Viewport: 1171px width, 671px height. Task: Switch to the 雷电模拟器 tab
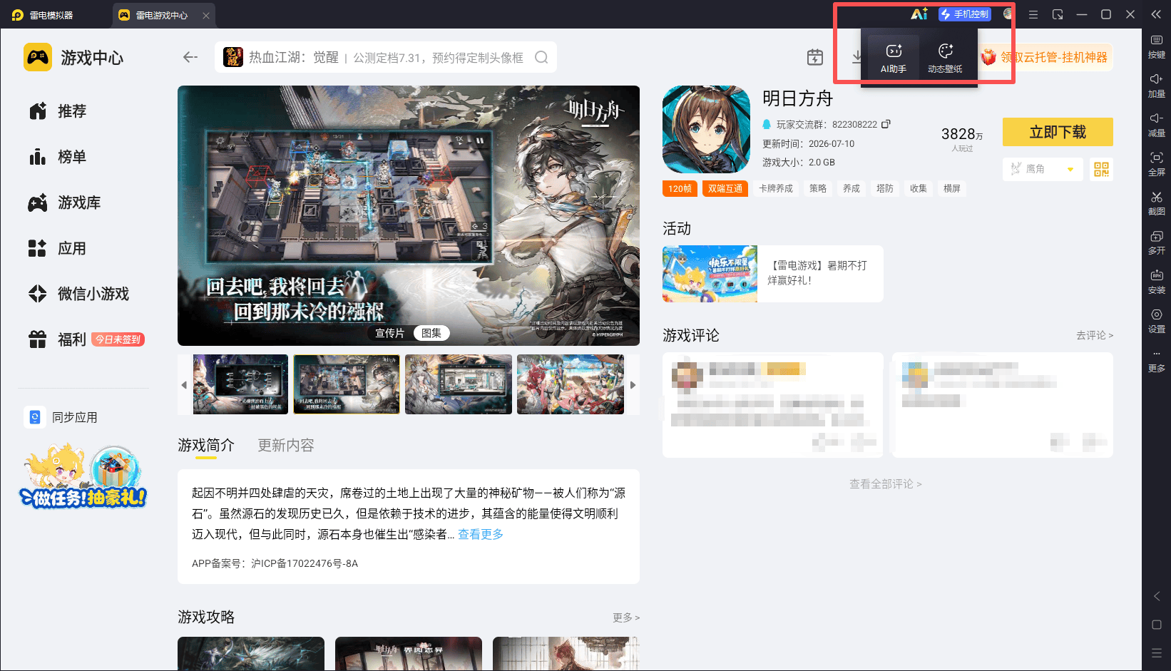pos(43,15)
